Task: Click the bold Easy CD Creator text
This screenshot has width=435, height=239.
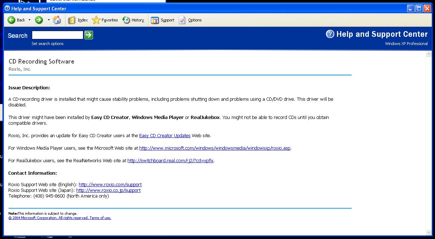Action: coord(110,118)
